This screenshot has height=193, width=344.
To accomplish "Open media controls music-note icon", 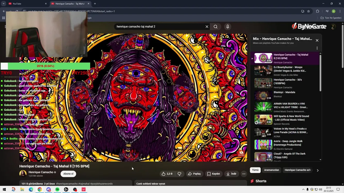I will [327, 11].
